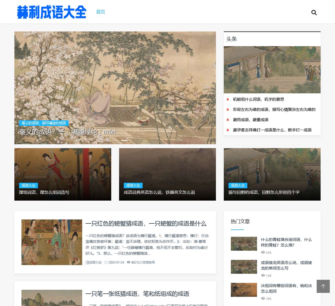The image size is (335, 306).
Task: Click the 赫利成语大全 site logo
Action: coord(52,12)
